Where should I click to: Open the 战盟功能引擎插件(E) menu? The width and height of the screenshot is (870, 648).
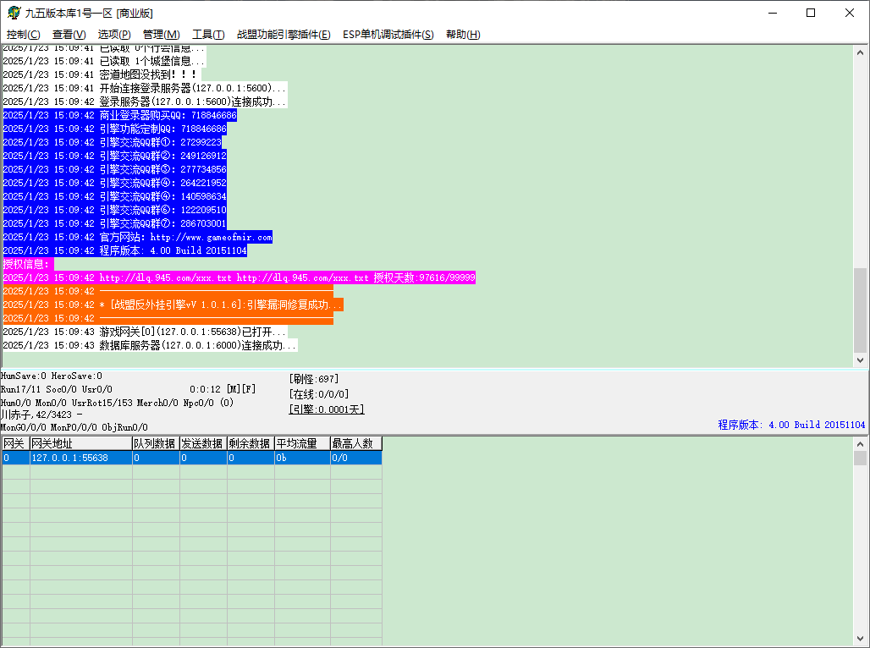coord(284,35)
